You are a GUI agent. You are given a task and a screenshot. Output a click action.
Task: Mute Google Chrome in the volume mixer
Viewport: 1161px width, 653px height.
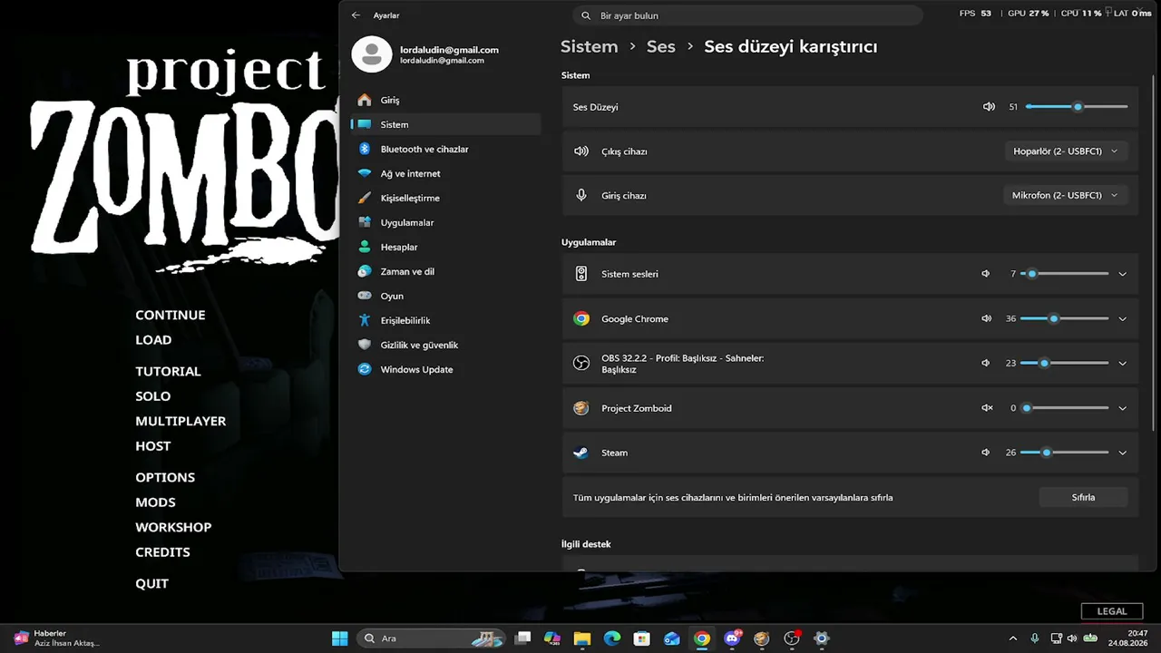pyautogui.click(x=986, y=318)
